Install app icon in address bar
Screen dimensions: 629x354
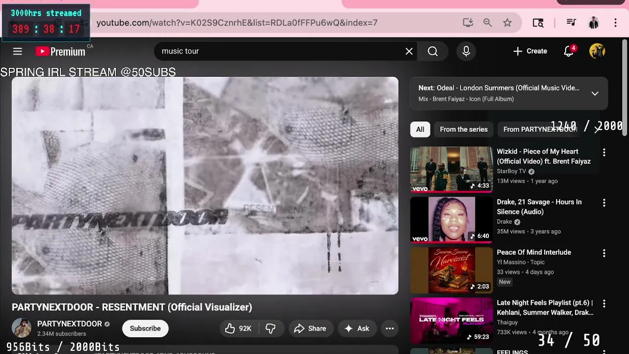468,23
